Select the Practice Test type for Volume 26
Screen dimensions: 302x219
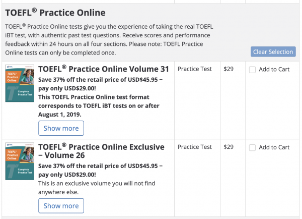(195, 147)
